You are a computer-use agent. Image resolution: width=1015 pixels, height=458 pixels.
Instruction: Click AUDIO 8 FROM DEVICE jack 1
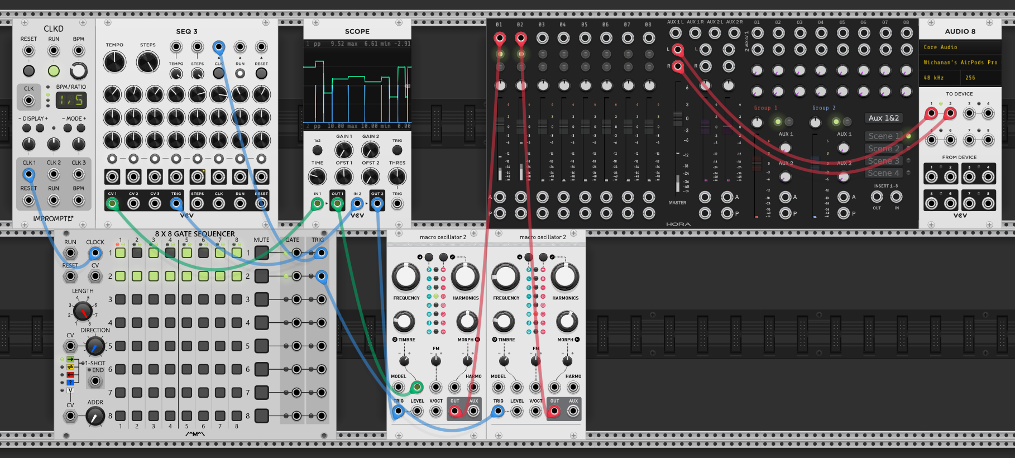coord(931,177)
